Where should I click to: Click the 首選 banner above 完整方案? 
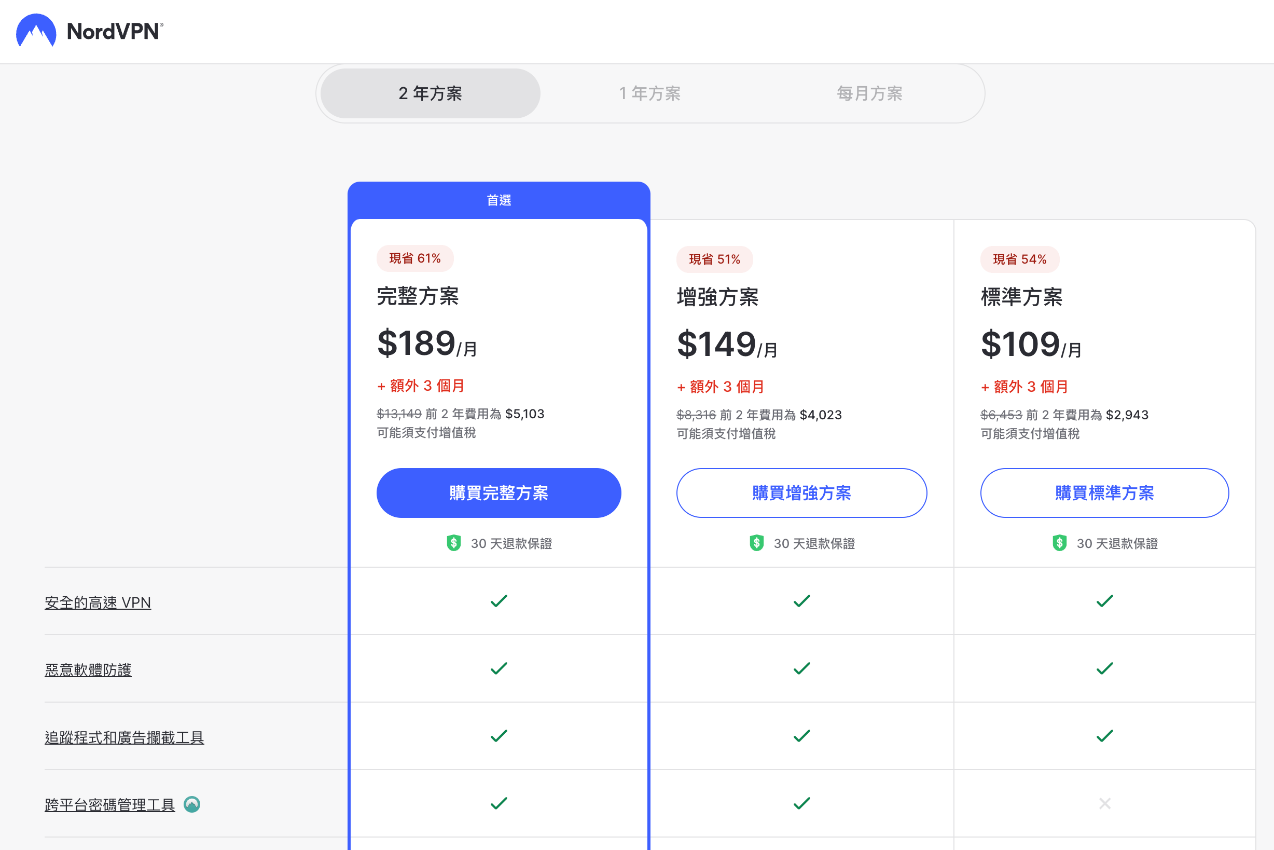(498, 201)
